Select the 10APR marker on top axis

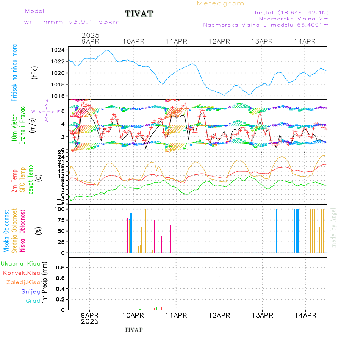click(133, 41)
